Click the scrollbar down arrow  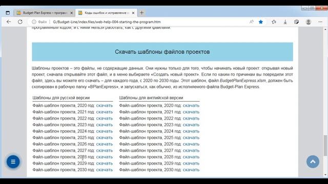[x=325, y=175]
